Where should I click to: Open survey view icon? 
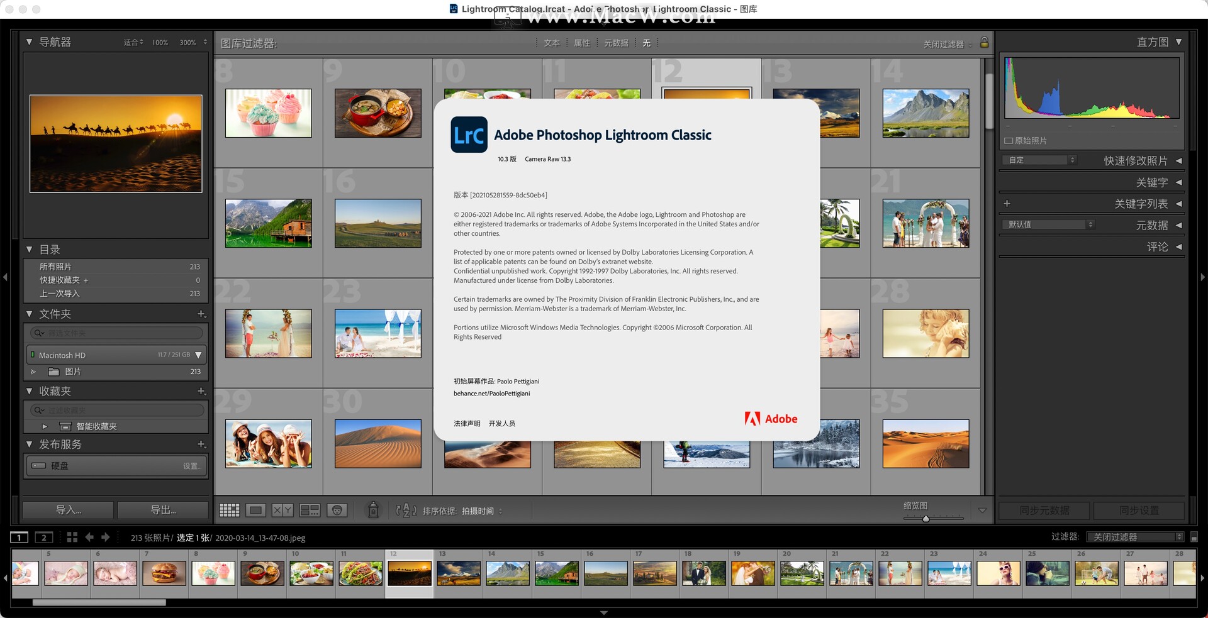(310, 510)
